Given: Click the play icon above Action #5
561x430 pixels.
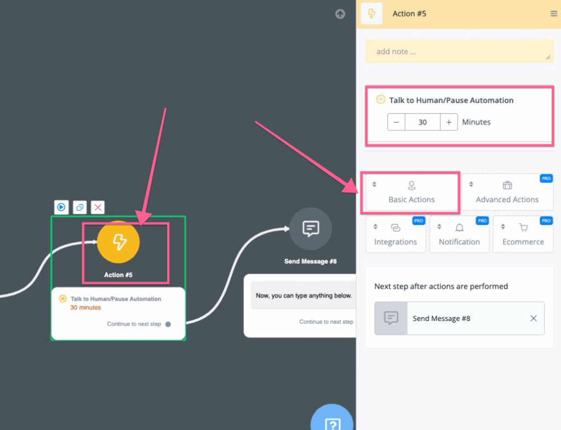Looking at the screenshot, I should point(61,208).
